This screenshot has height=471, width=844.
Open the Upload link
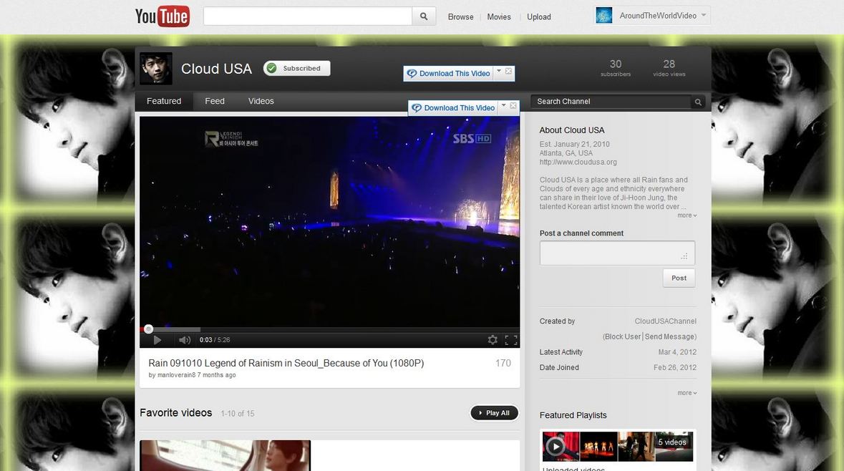[539, 16]
